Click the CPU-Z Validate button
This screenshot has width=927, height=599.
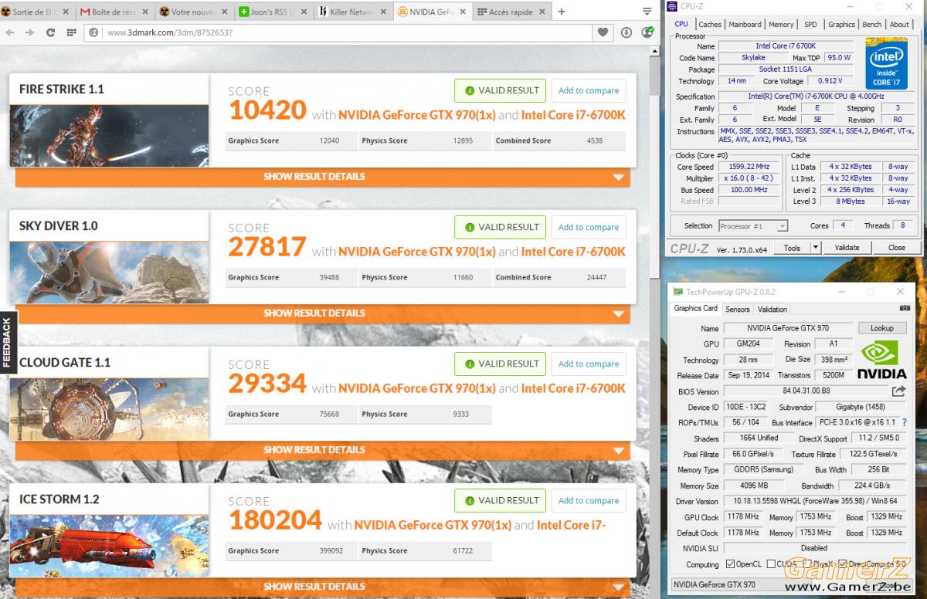[847, 248]
